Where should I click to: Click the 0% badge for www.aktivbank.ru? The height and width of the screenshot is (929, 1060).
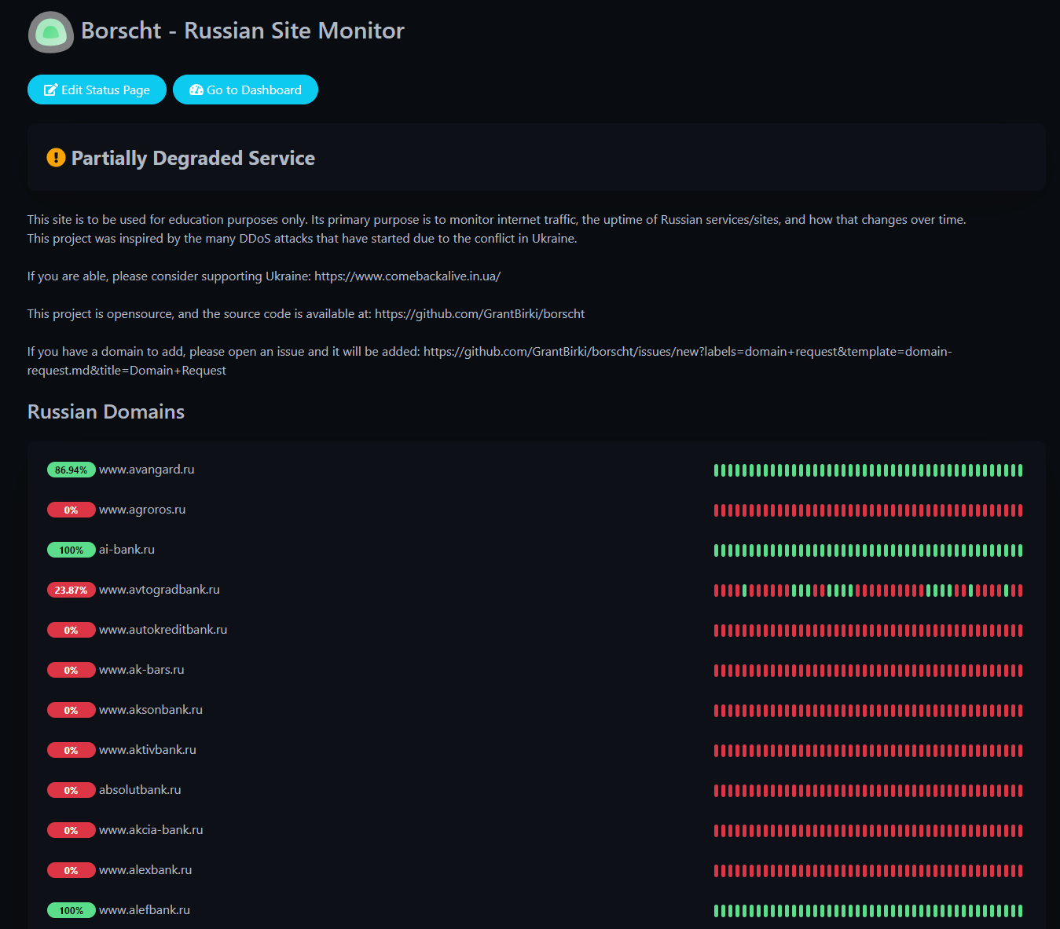coord(72,750)
